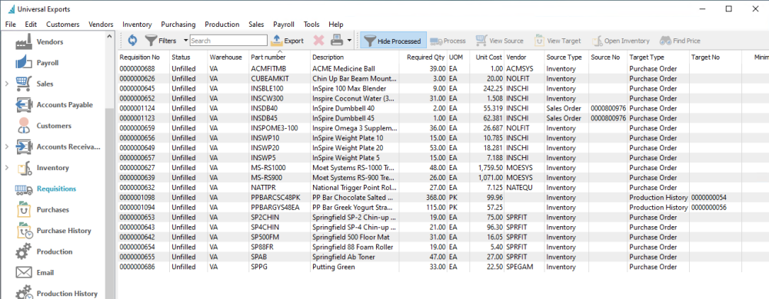This screenshot has height=299, width=769.
Task: Open the Payroll module icon
Action: (24, 63)
